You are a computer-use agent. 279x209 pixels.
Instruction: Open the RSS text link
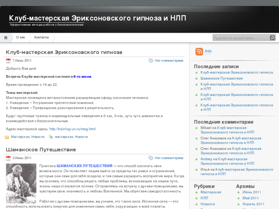tap(208, 51)
